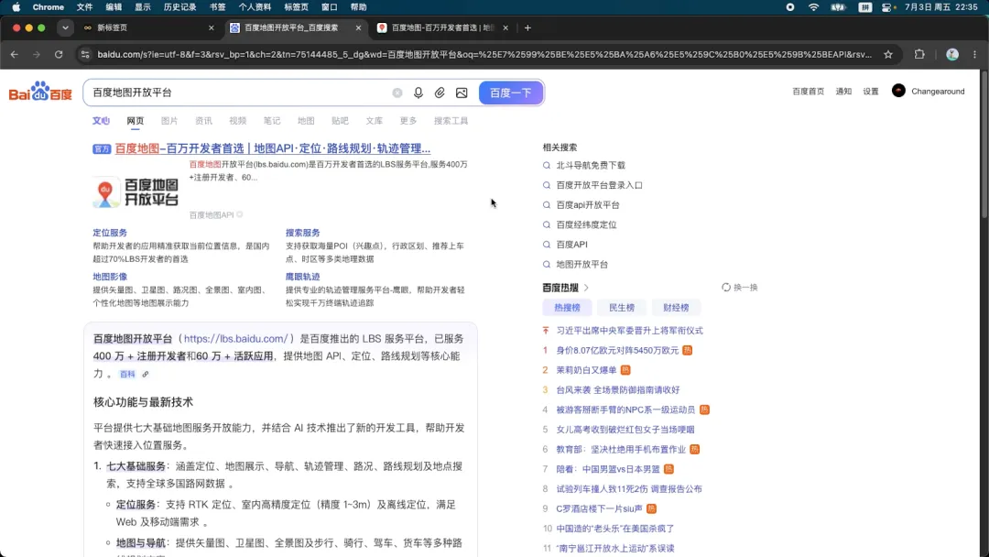Open hot topic 茉莉奶白又爆单

[587, 370]
